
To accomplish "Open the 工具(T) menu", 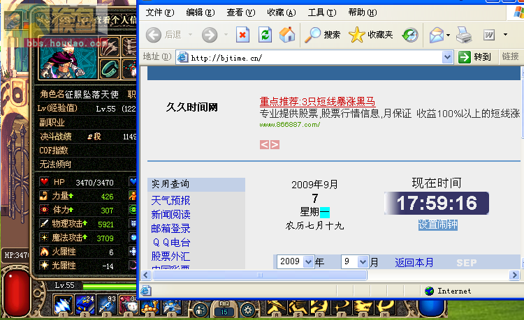I will (322, 13).
